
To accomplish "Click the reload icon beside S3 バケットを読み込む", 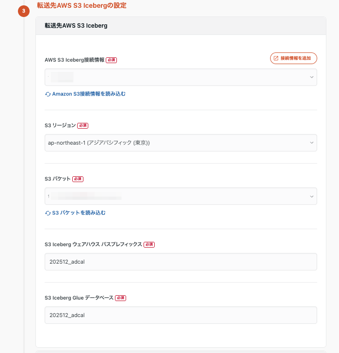I will 48,213.
